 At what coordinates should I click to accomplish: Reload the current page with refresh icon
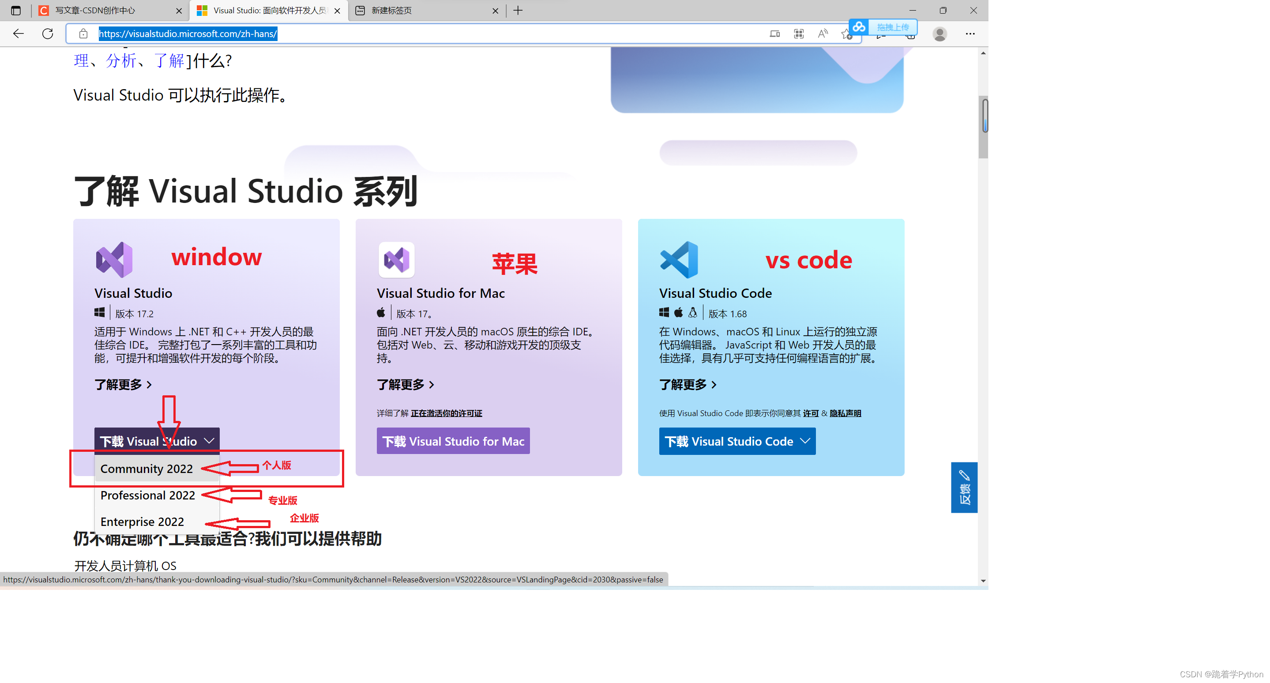click(47, 34)
